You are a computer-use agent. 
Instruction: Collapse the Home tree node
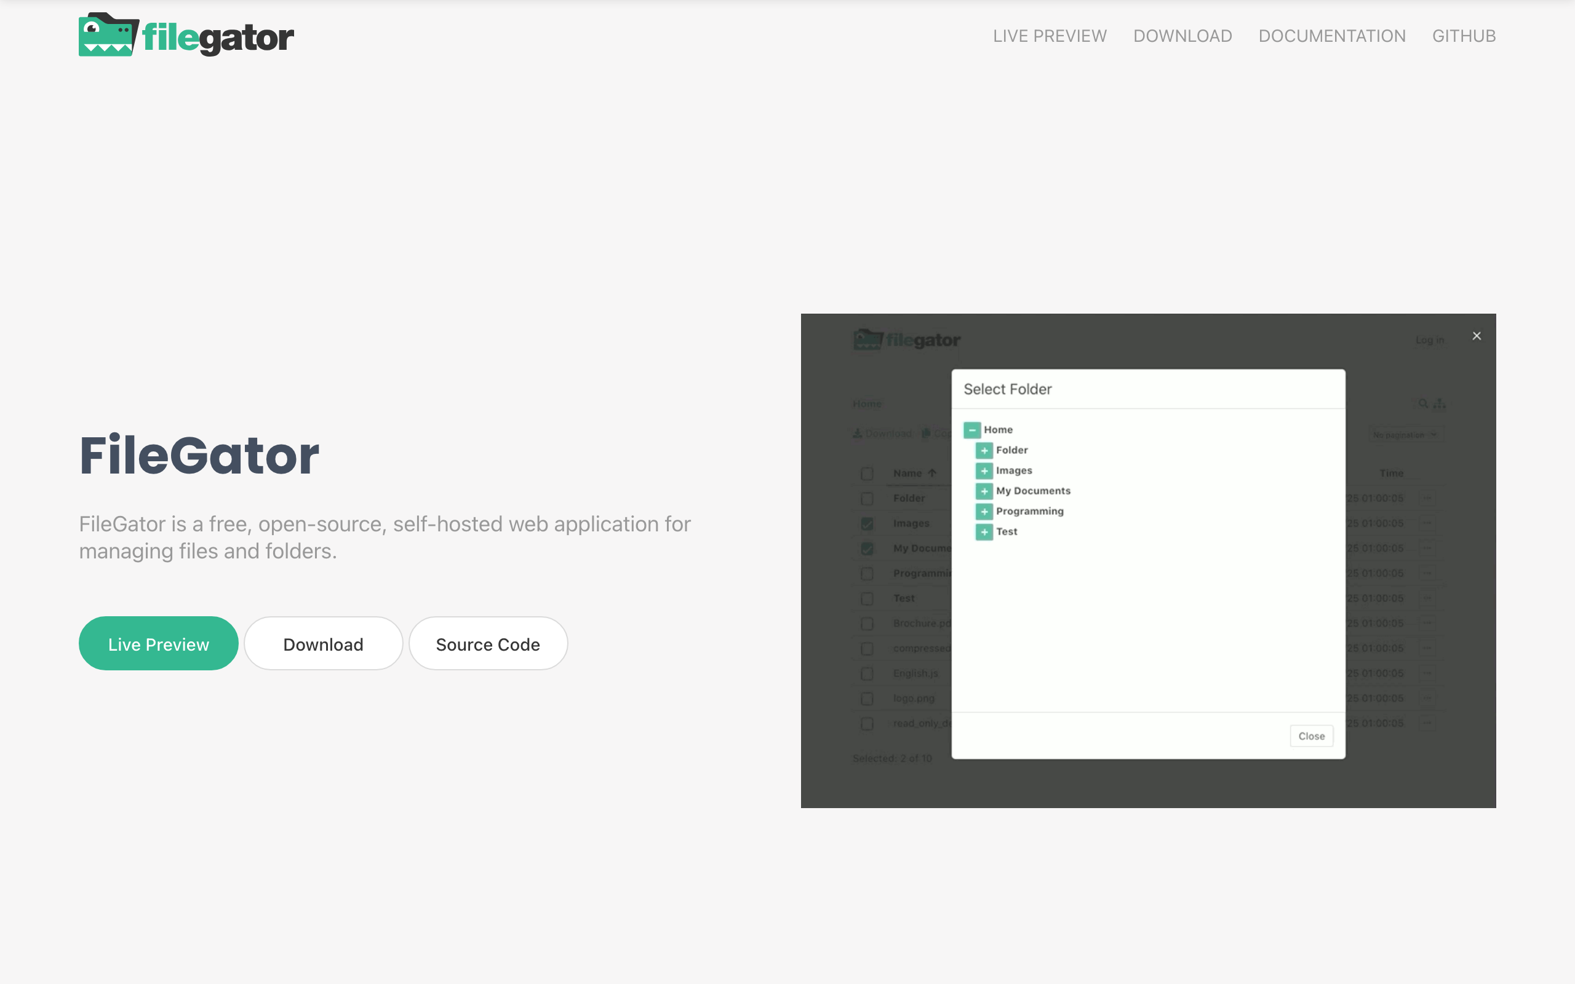pos(971,430)
